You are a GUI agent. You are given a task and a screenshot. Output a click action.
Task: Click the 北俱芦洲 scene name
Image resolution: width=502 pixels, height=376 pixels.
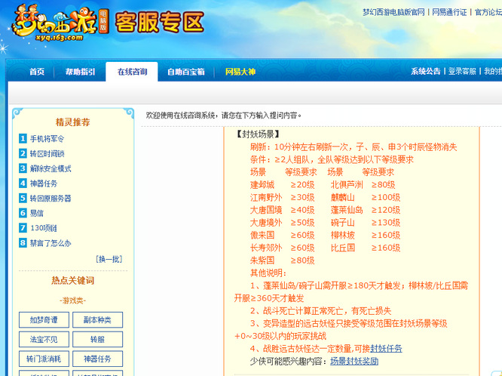[x=347, y=185]
